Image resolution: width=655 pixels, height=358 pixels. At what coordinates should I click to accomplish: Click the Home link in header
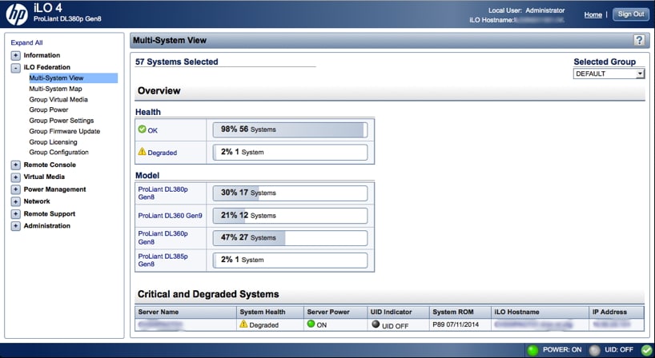point(593,14)
